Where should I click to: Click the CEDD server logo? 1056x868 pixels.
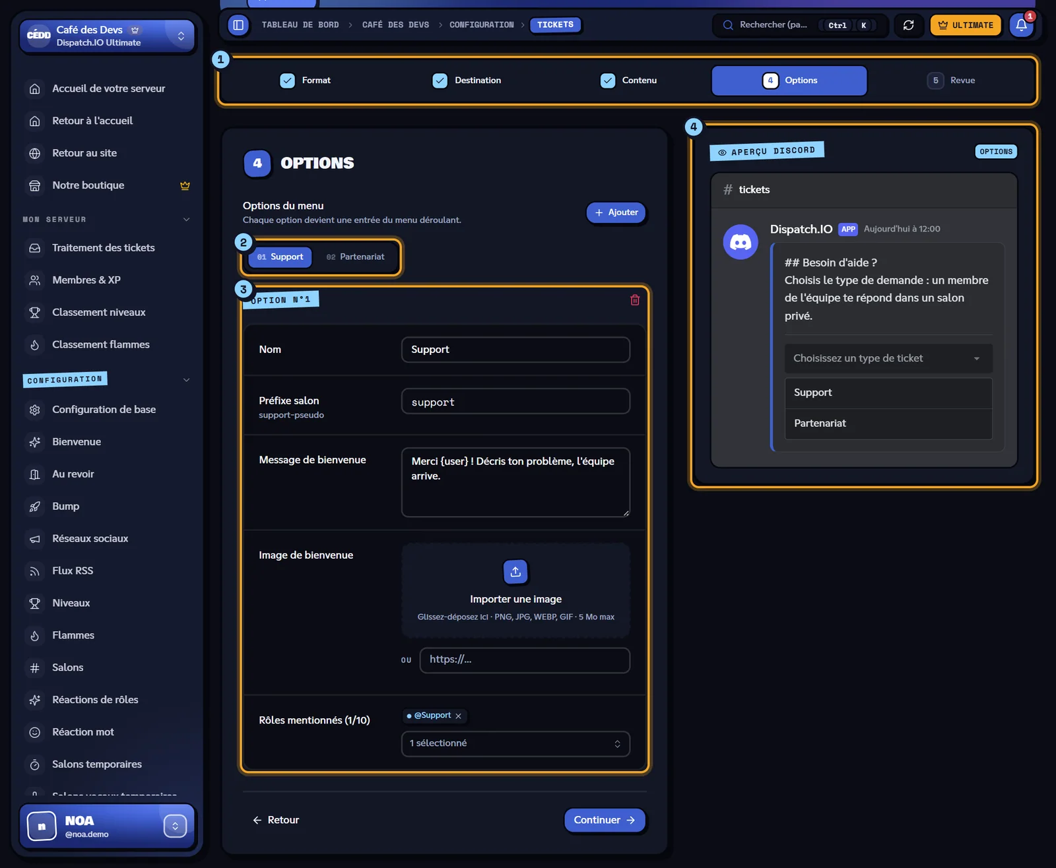(x=39, y=35)
